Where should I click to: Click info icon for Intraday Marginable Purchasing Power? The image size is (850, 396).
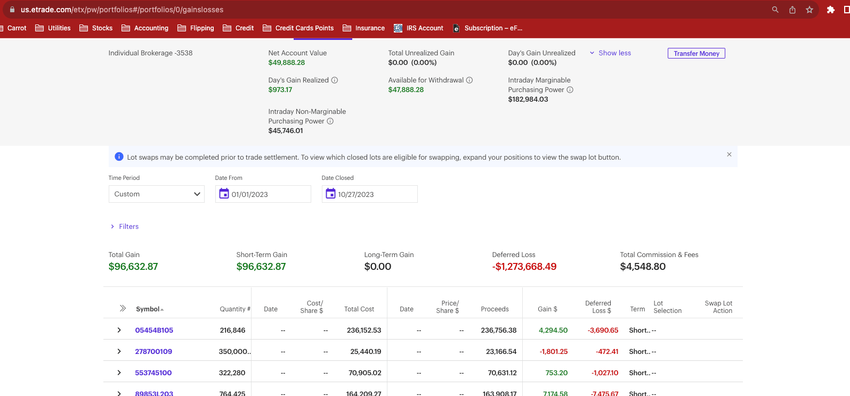[x=570, y=90]
